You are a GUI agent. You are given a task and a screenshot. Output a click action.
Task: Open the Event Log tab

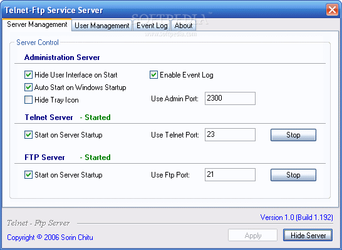pyautogui.click(x=152, y=26)
